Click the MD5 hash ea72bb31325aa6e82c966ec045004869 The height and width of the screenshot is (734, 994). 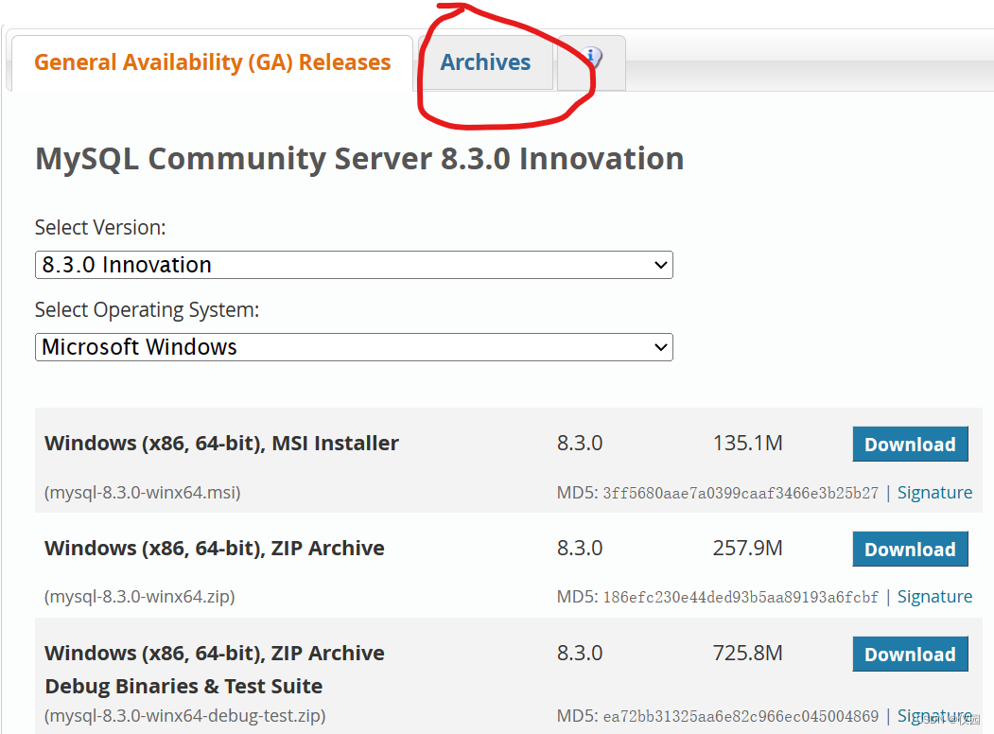pos(741,716)
